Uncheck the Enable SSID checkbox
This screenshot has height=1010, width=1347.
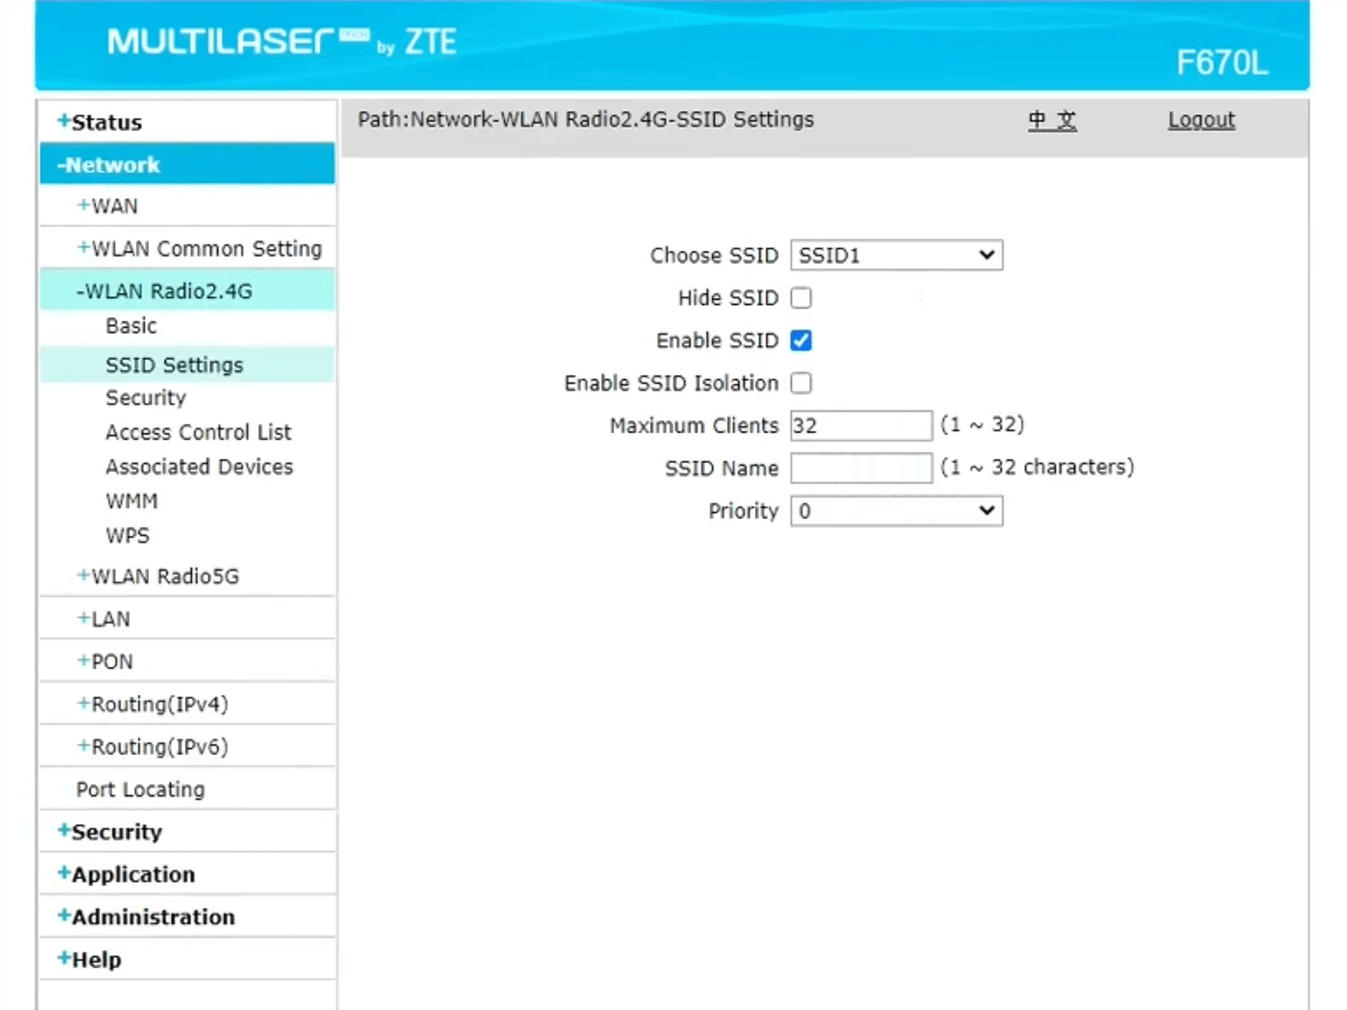pos(801,340)
